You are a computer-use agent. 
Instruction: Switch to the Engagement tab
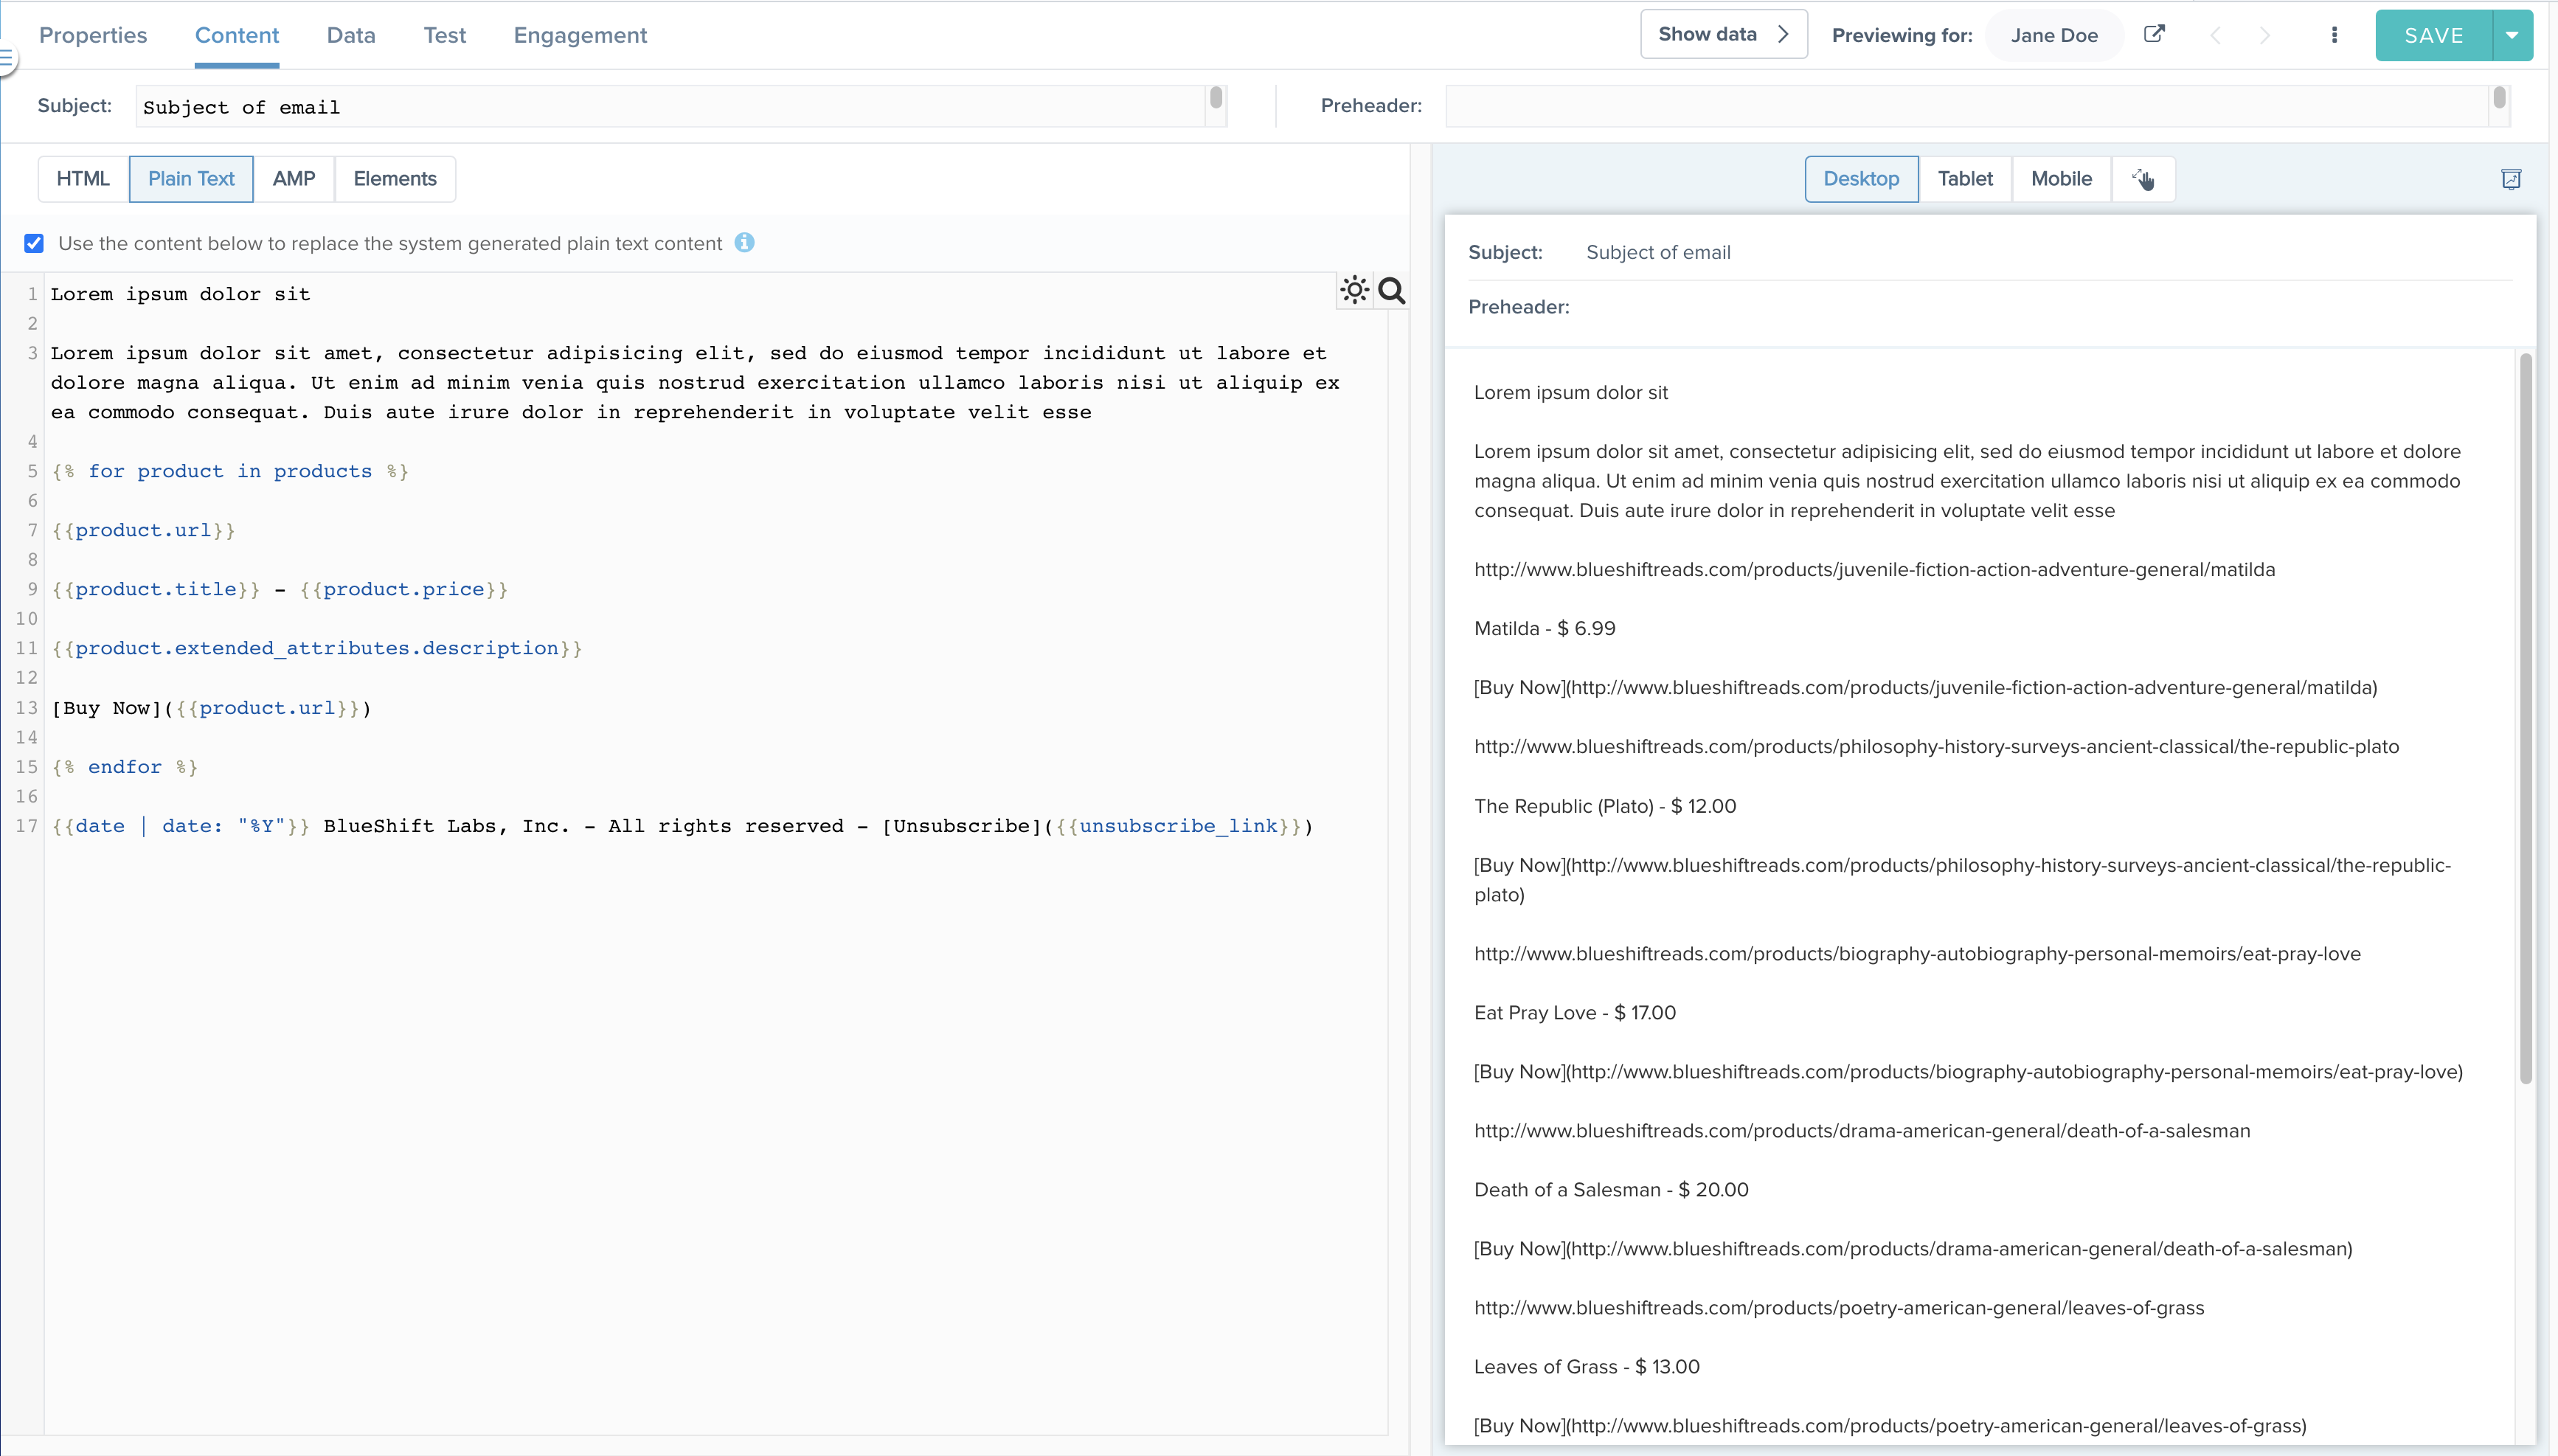(580, 34)
